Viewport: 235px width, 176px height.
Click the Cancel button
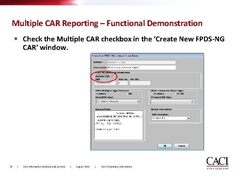(x=181, y=146)
